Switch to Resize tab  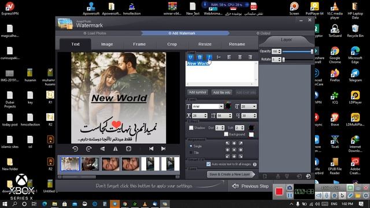[205, 44]
